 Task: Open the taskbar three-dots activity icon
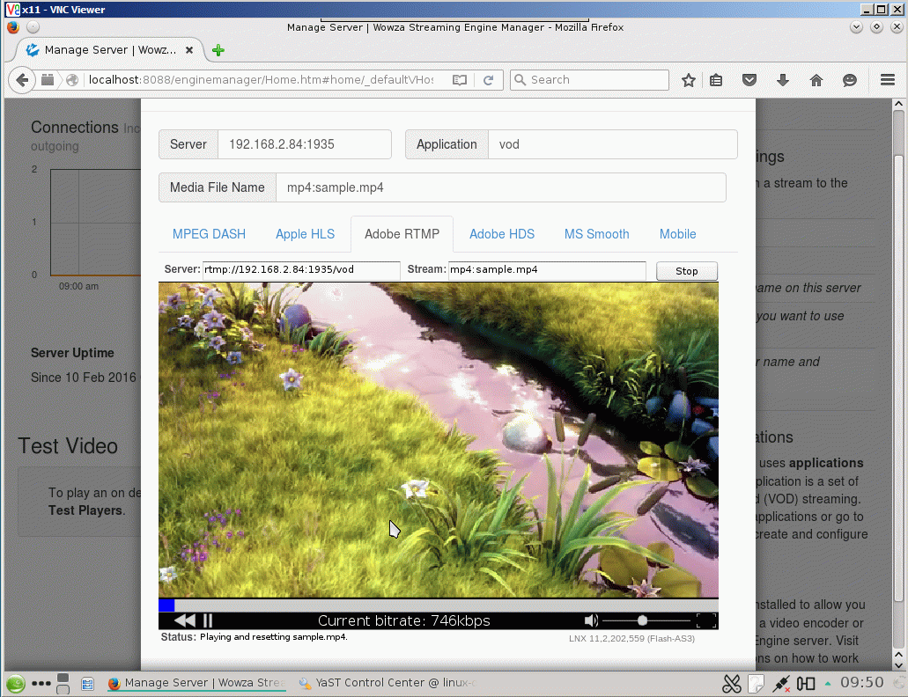(x=41, y=684)
